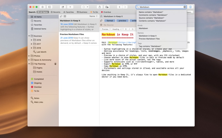Open the share icon in toolbar

coord(100,7)
